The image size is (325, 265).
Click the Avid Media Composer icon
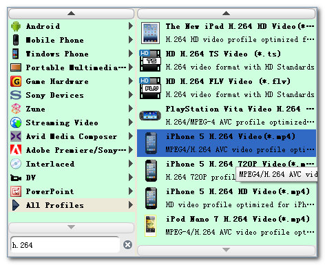[16, 136]
